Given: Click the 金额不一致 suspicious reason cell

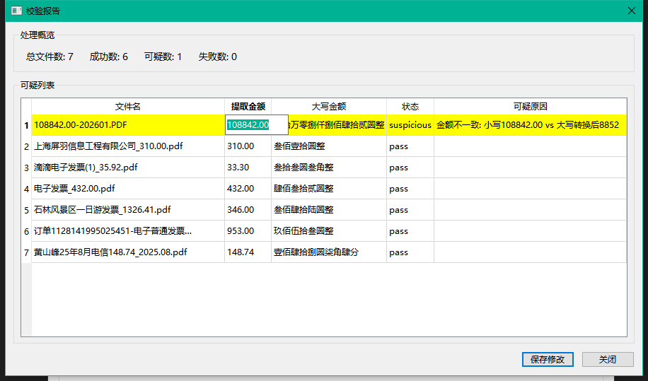Looking at the screenshot, I should (x=530, y=125).
